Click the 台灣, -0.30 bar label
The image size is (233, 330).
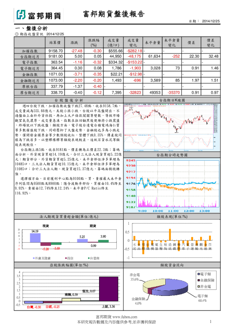point(34,307)
